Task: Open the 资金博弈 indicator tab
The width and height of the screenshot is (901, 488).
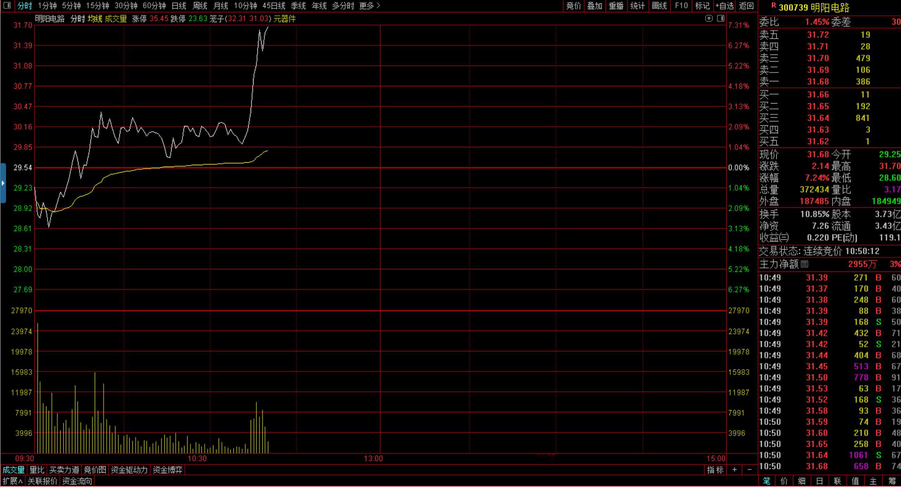Action: coord(168,470)
